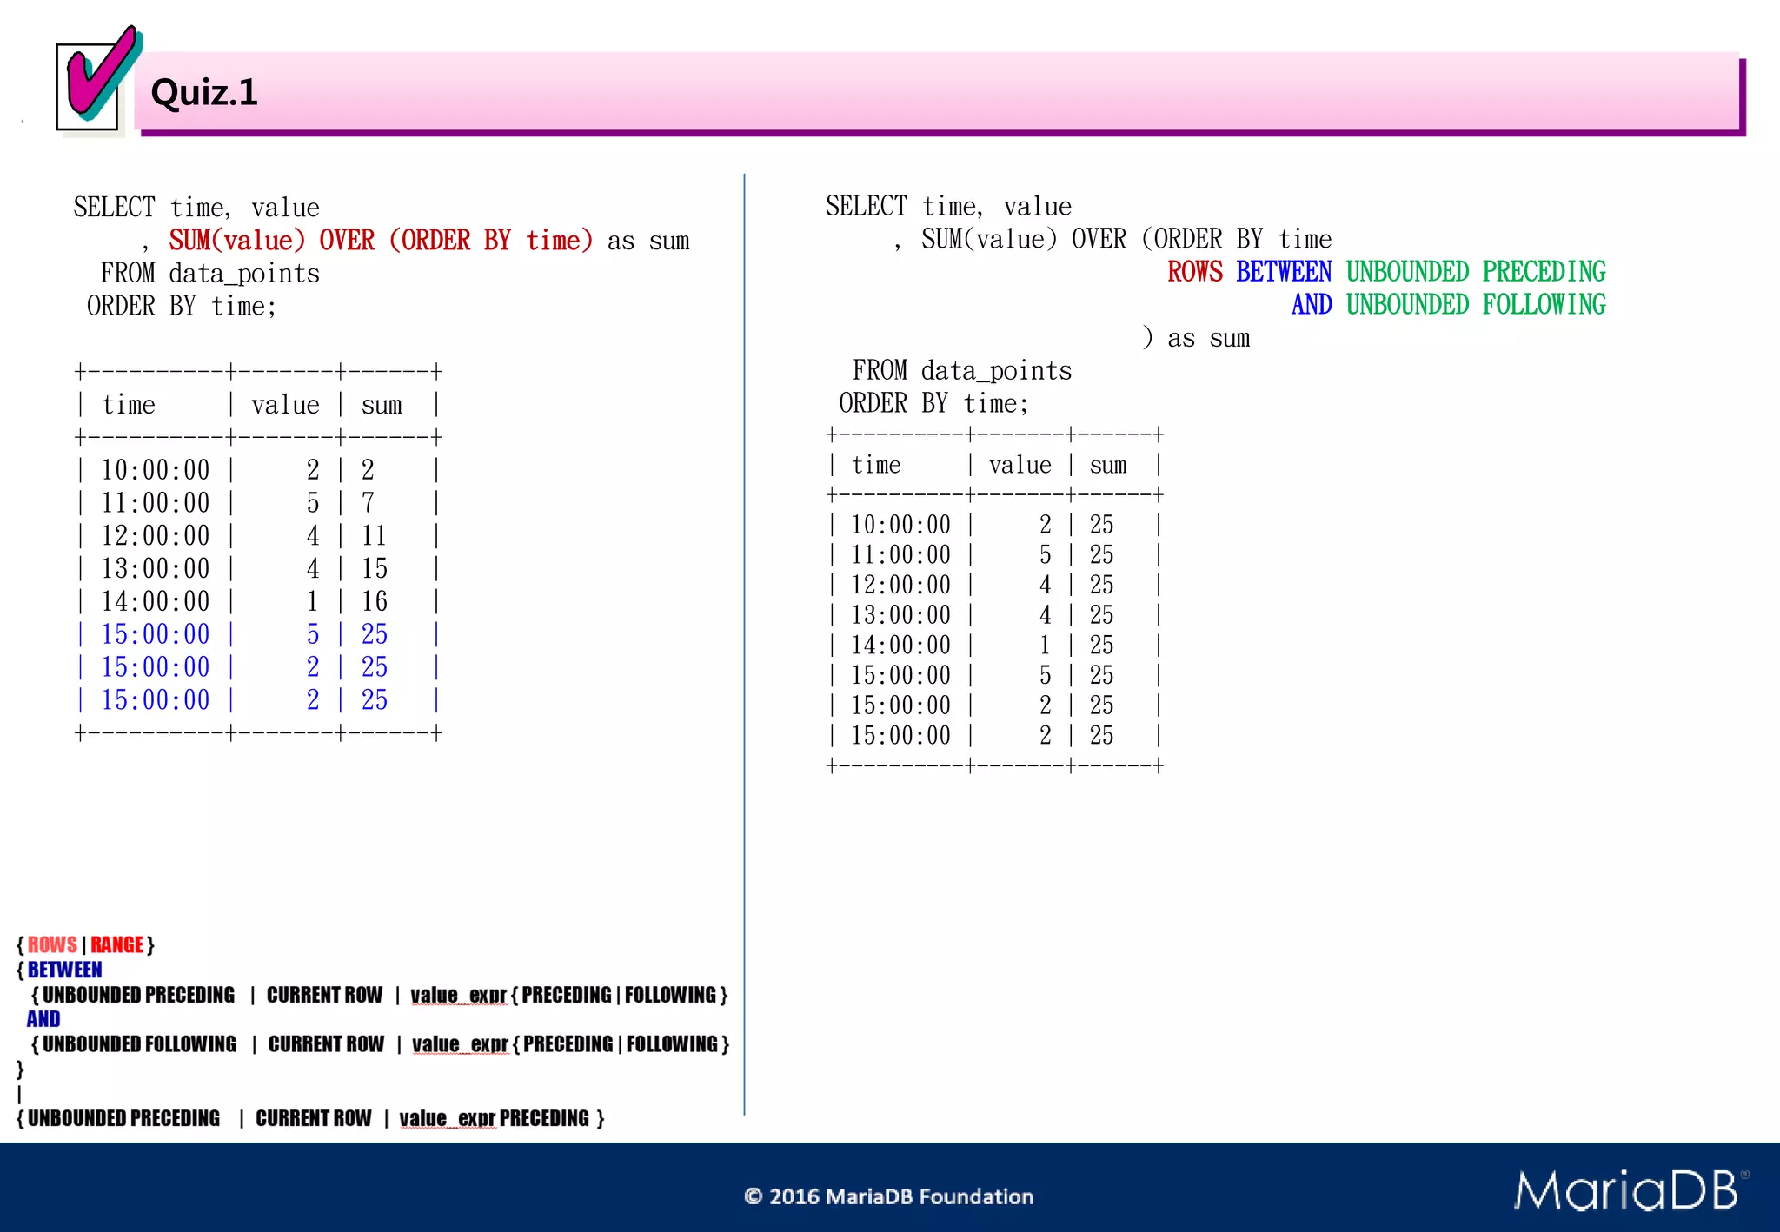This screenshot has width=1780, height=1232.
Task: Click the 'sum' header in right table
Action: coord(1108,465)
